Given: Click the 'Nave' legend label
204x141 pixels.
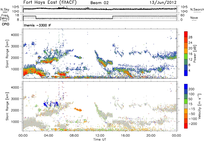Looking at the screenshot, I should (194, 18).
